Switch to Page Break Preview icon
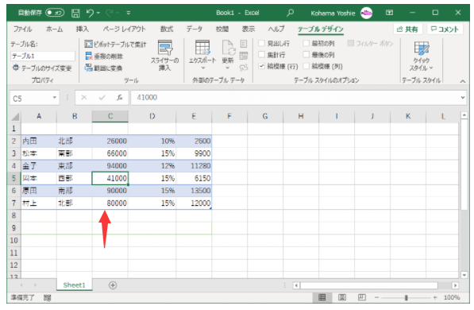474x310 pixels. (362, 297)
